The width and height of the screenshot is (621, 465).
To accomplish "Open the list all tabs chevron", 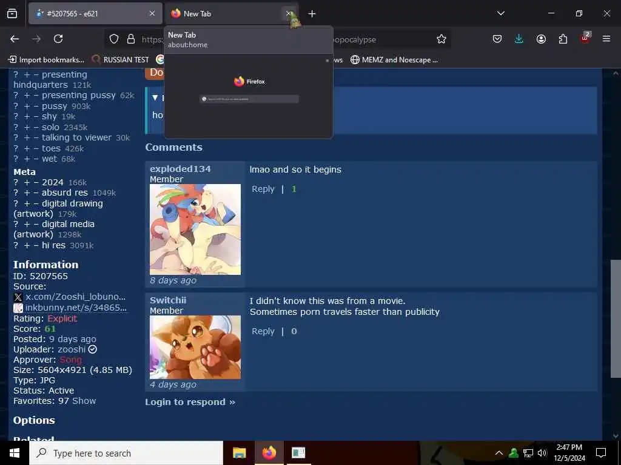I will pos(501,13).
